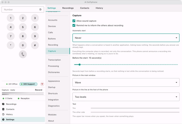Dial digit 0 on keypad

(x=23, y=45)
